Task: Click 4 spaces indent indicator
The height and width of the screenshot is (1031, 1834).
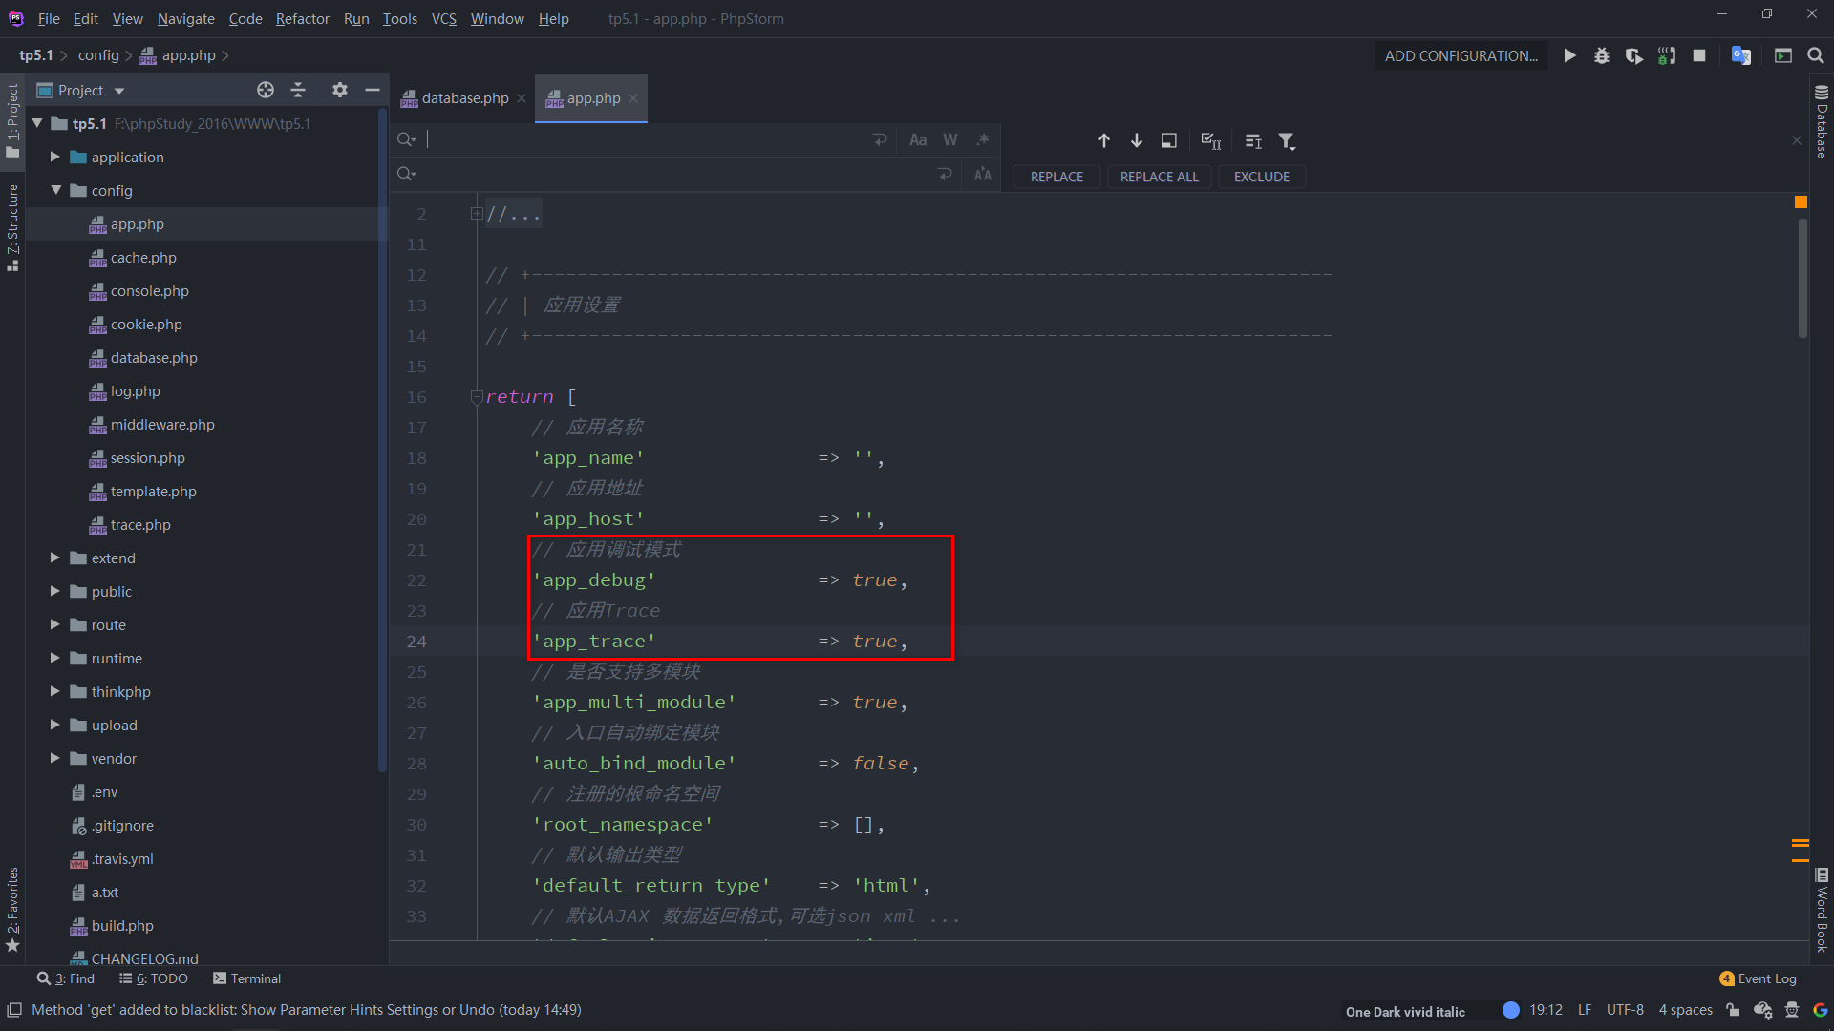Action: pyautogui.click(x=1685, y=1010)
